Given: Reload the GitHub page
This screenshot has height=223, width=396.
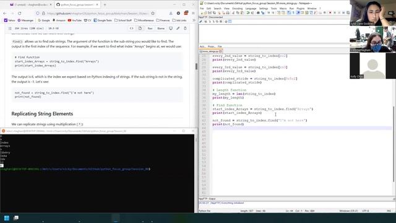Looking at the screenshot, I should tap(19, 13).
